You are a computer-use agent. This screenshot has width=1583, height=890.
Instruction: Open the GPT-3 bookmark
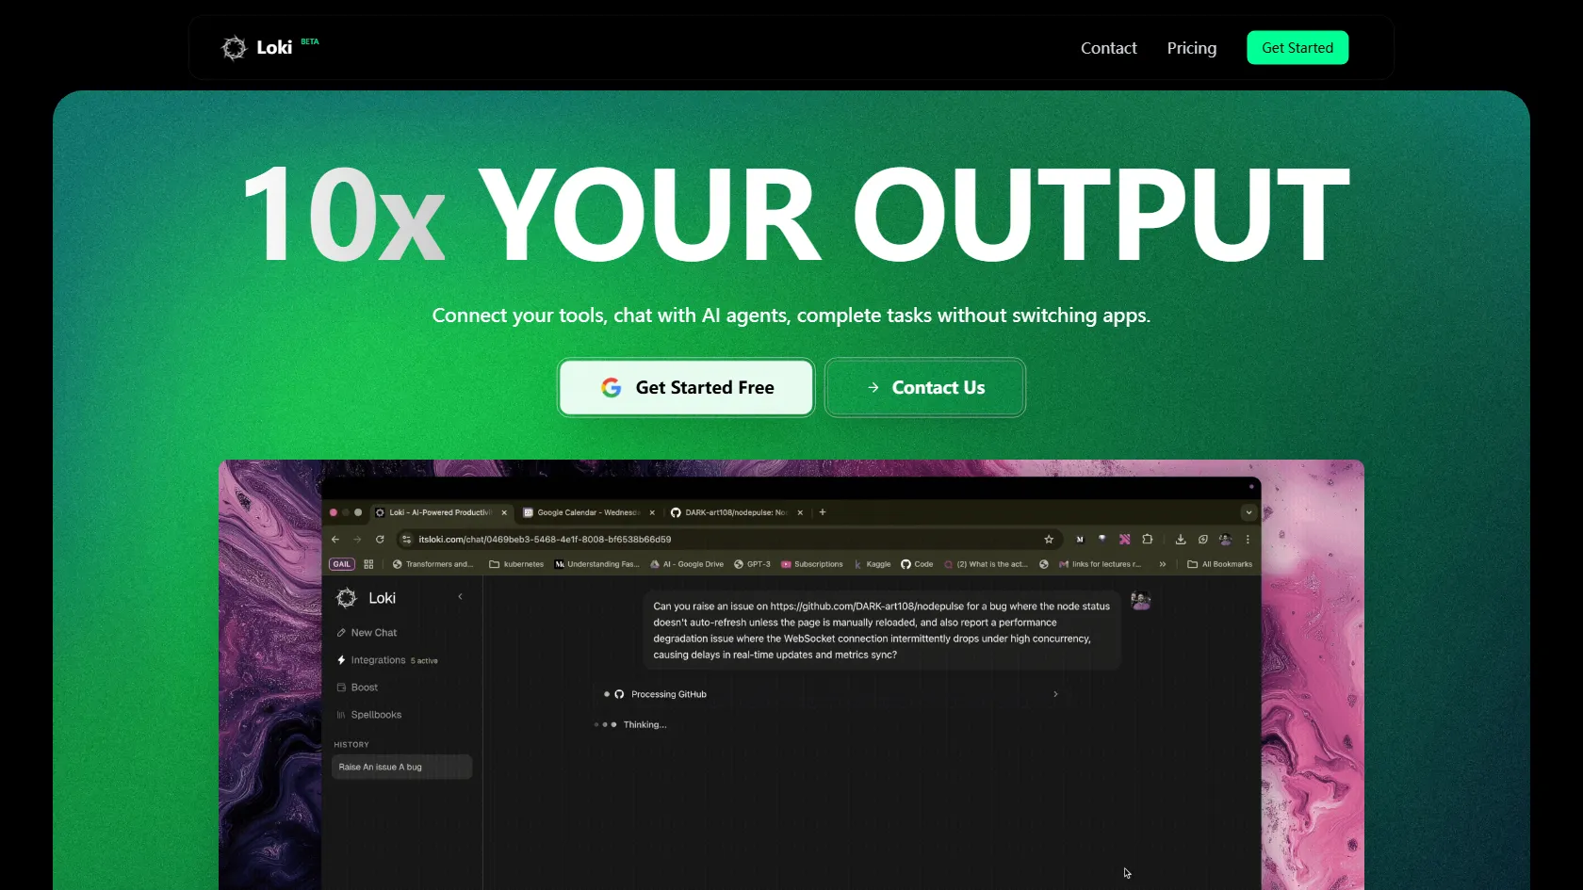[x=752, y=564]
